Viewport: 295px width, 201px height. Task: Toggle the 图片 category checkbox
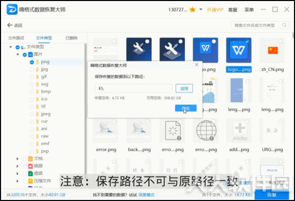(x=25, y=54)
